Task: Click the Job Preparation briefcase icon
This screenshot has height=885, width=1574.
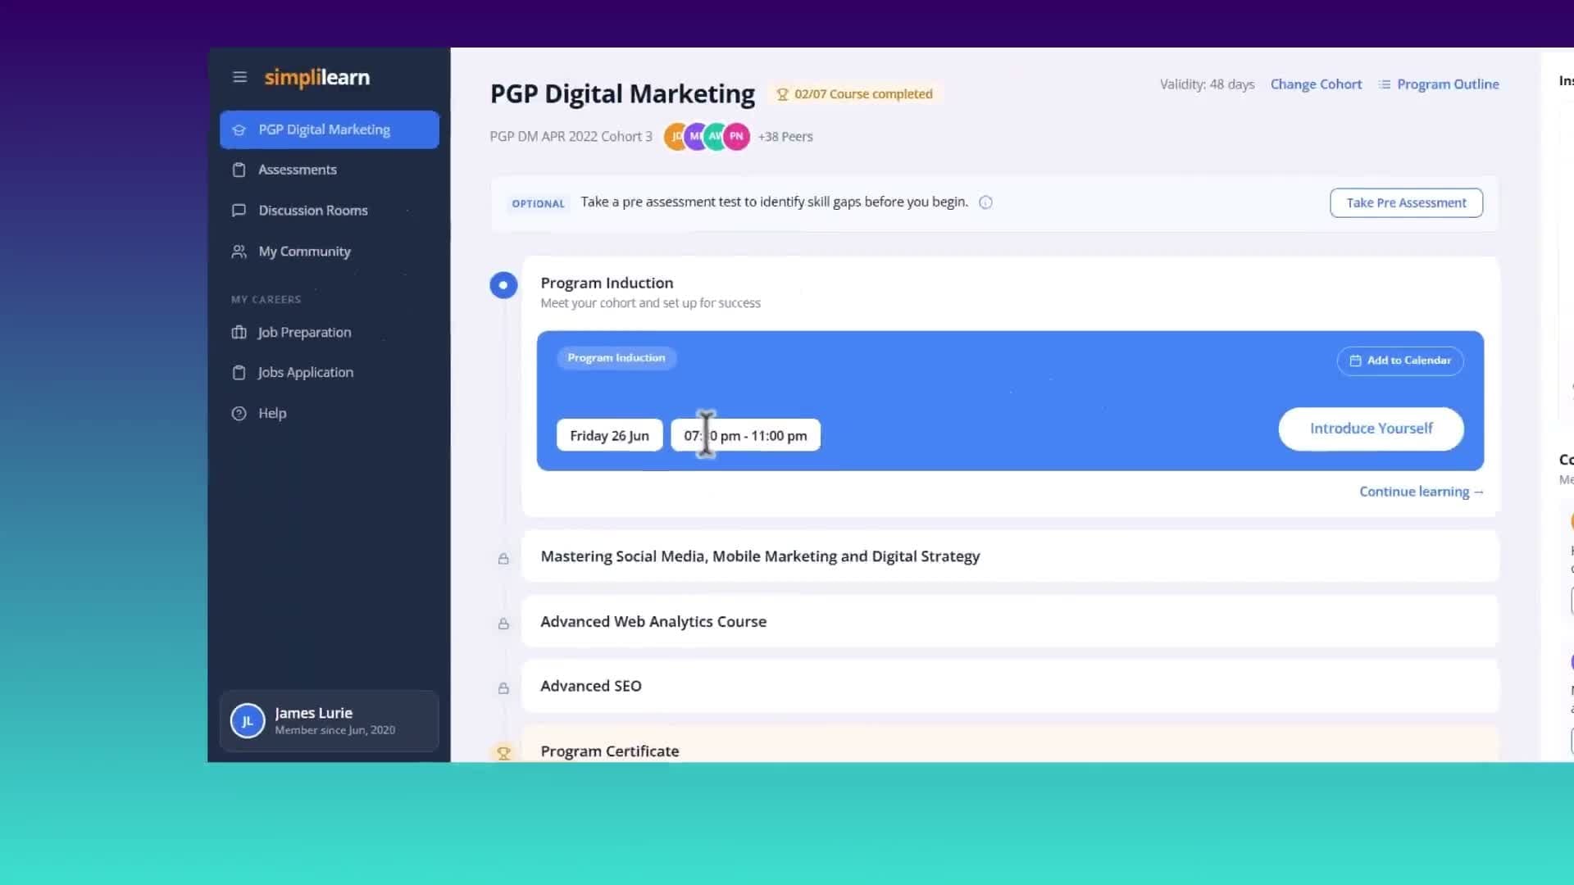Action: click(239, 332)
